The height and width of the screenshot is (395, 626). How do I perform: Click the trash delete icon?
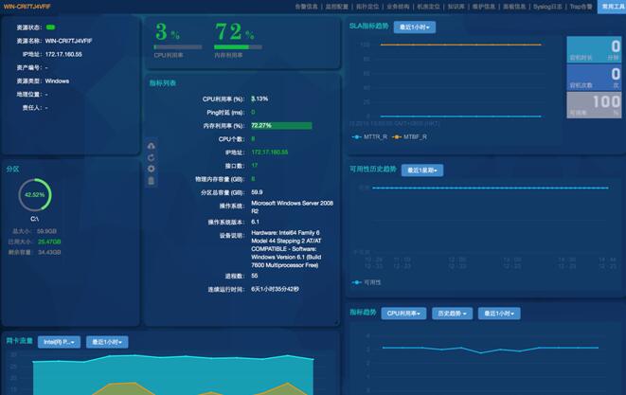click(152, 180)
